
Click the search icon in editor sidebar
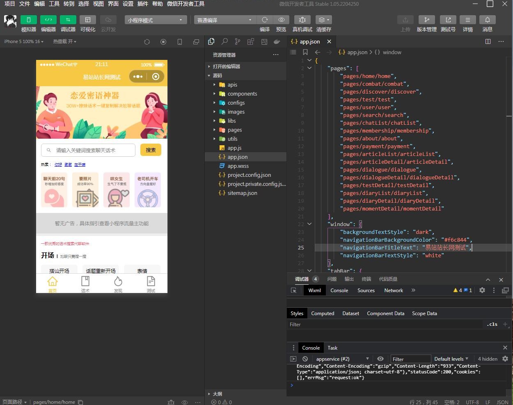coord(224,41)
